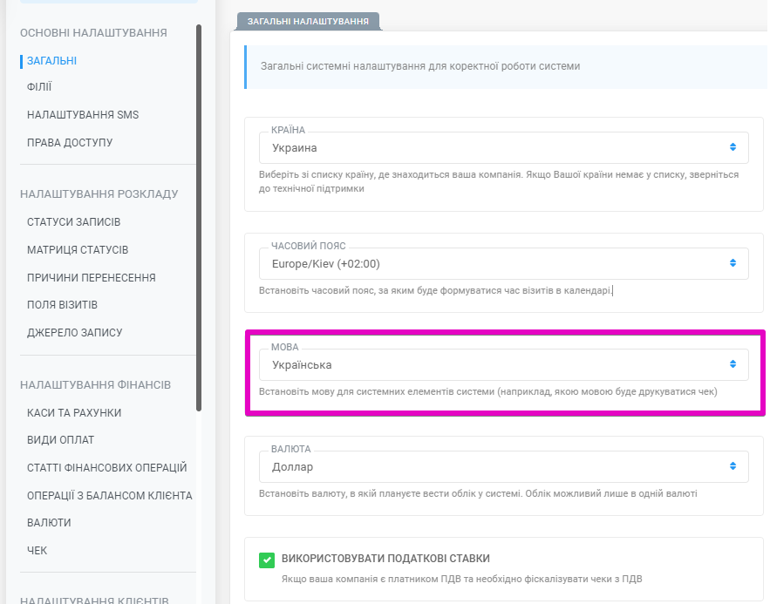Select ПРАВА ДОСТУПУ in sidebar
This screenshot has height=604, width=770.
point(70,143)
